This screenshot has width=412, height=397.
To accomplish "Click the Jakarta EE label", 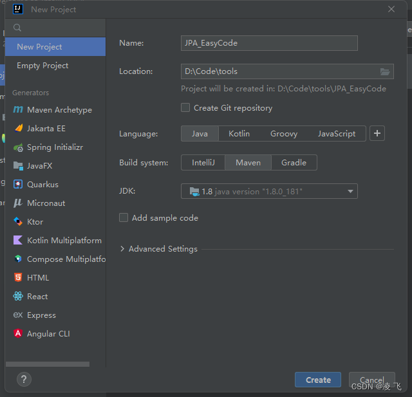I will [46, 129].
